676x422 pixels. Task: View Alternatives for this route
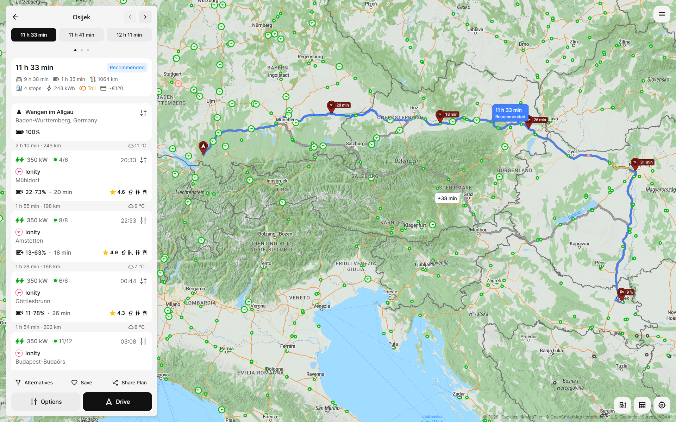tap(34, 383)
